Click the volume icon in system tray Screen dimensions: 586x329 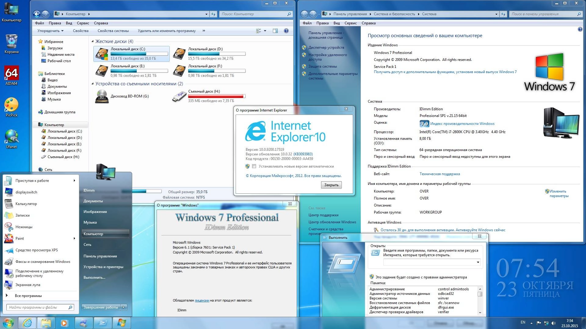coord(553,323)
